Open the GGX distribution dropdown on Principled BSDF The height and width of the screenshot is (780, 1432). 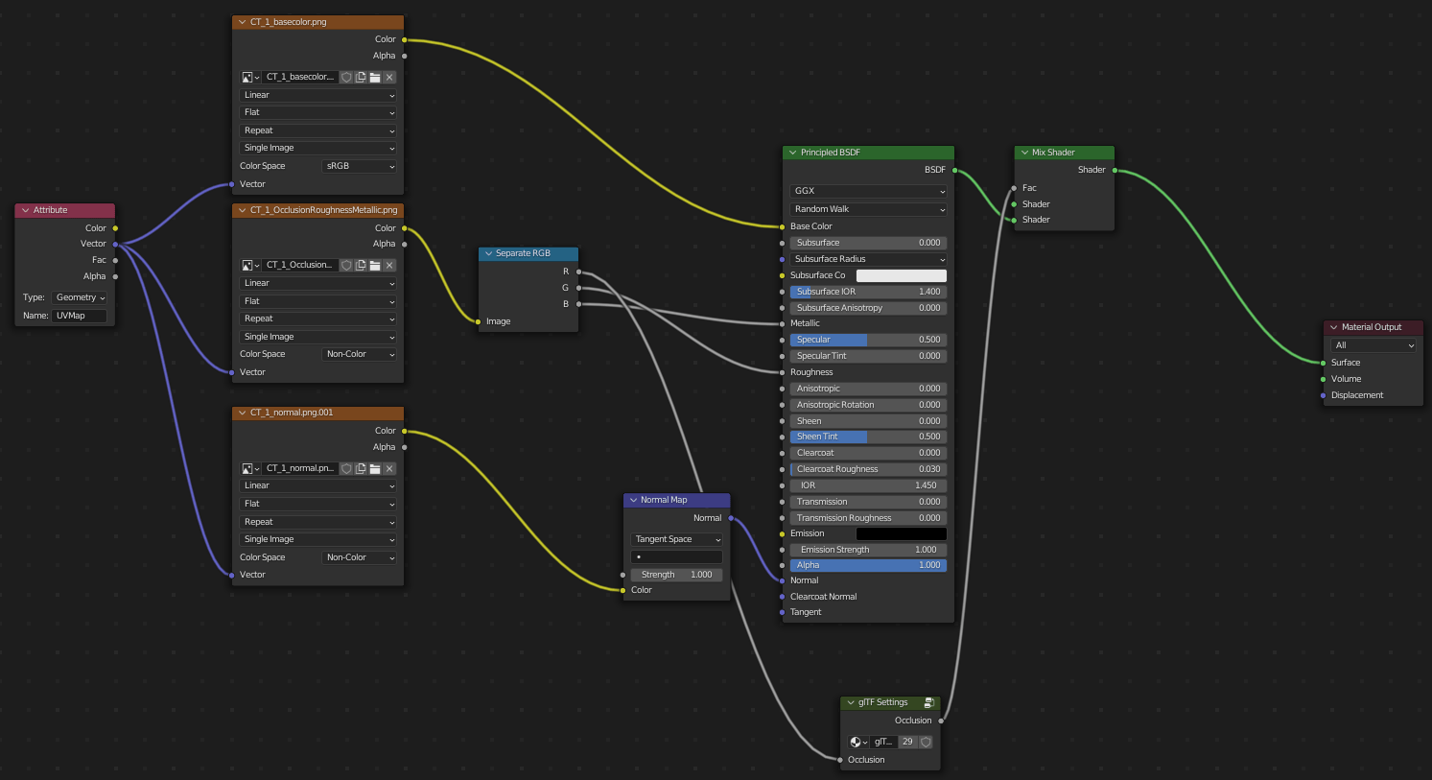click(867, 191)
